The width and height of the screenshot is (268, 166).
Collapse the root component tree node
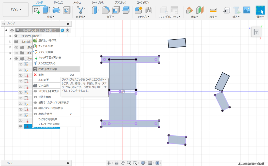(x=6, y=30)
